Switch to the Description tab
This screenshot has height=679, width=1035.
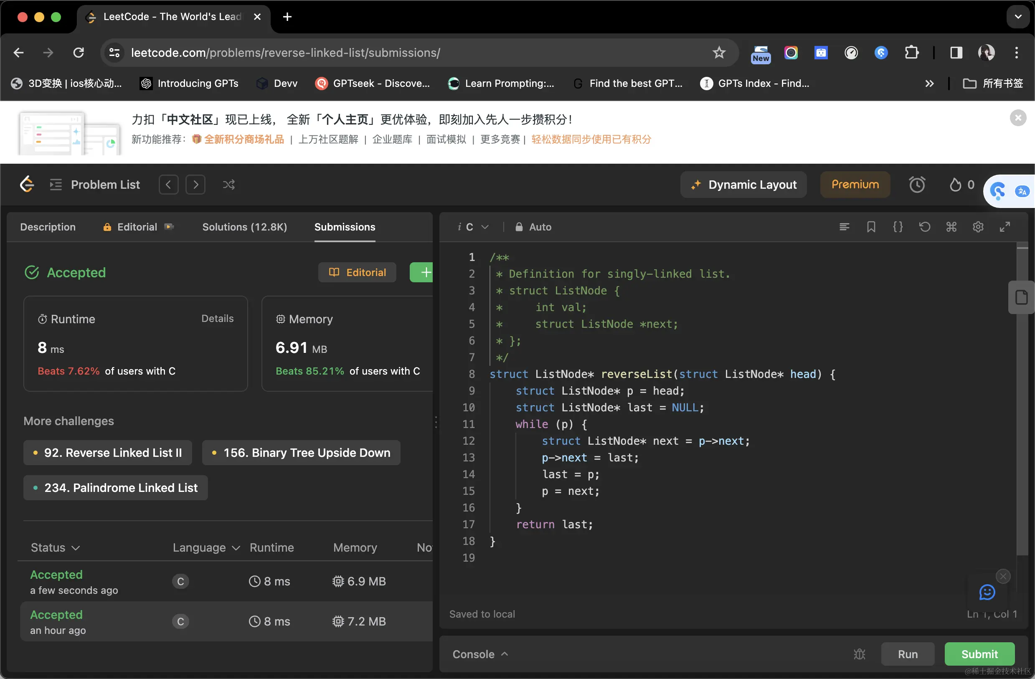pos(48,227)
